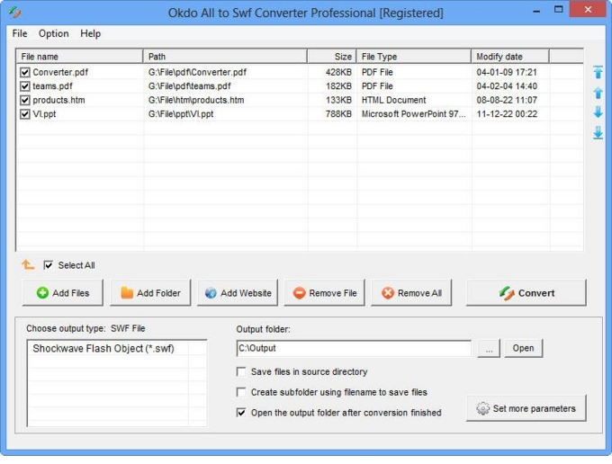Click path G:\File\ppt\VI.ppt
The height and width of the screenshot is (464, 612).
click(x=181, y=114)
